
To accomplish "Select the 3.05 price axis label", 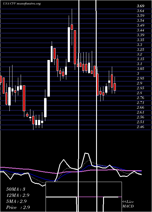I will click(140, 69).
